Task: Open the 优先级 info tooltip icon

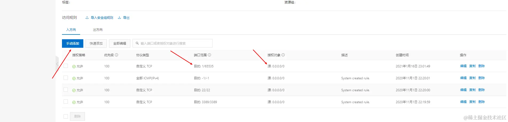Action: coord(116,55)
